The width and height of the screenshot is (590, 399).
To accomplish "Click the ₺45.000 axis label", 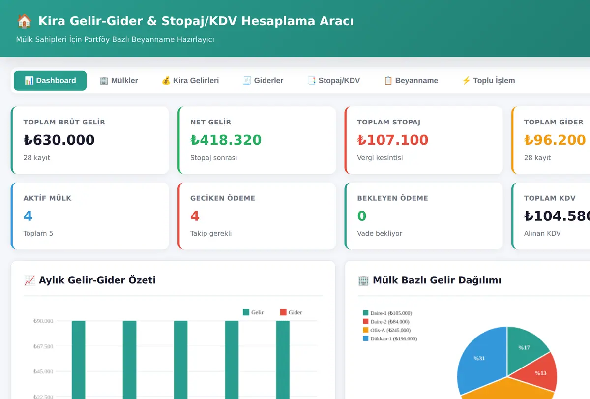I will 43,371.
